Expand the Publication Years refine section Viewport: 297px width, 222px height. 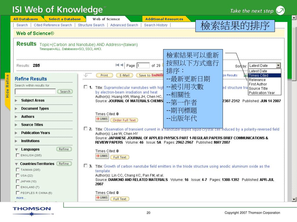16,133
